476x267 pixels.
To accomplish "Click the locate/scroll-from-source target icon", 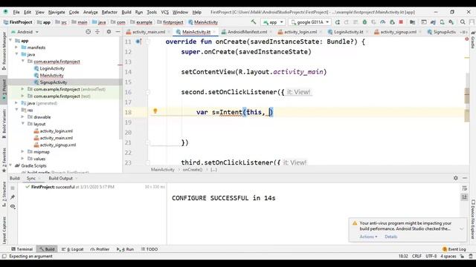I will 88,31.
